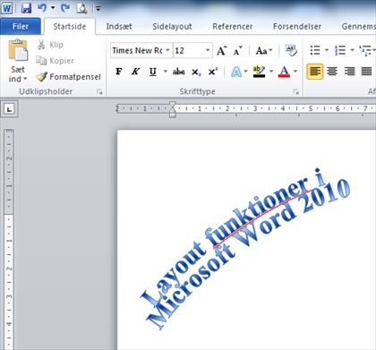
Task: Open the underline style dropdown arrow
Action: pyautogui.click(x=165, y=72)
